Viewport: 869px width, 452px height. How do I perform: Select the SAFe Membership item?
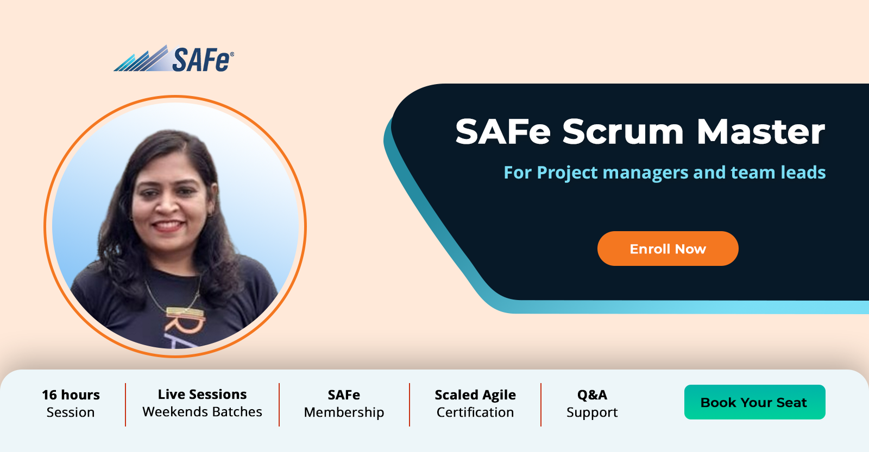pos(344,403)
